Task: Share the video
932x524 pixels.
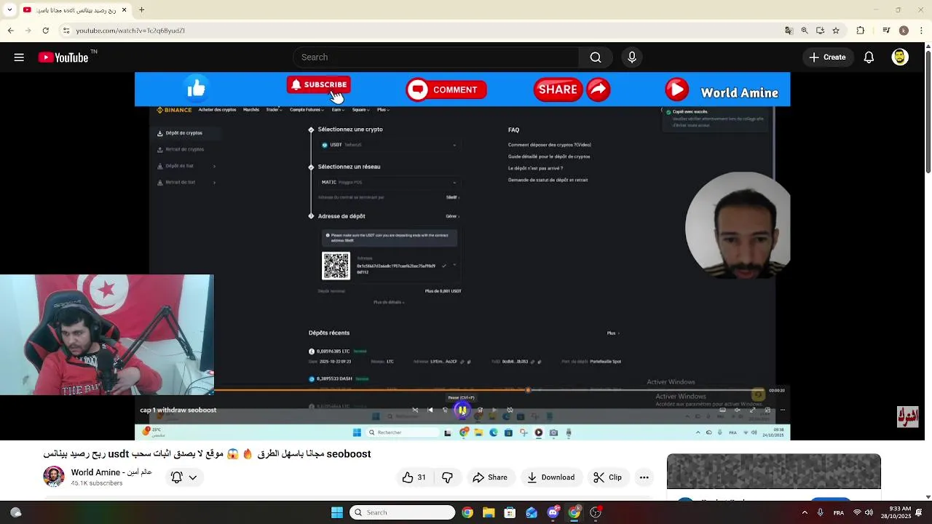Action: click(x=490, y=477)
